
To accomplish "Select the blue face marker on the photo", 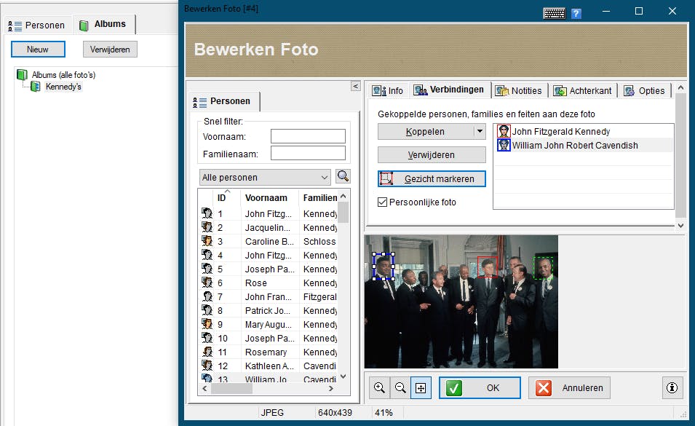I will pos(384,267).
